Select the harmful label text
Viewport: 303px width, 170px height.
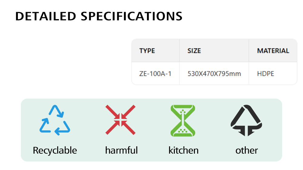tap(122, 150)
